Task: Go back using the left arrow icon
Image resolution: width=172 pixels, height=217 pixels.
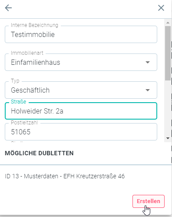Action: (x=8, y=8)
